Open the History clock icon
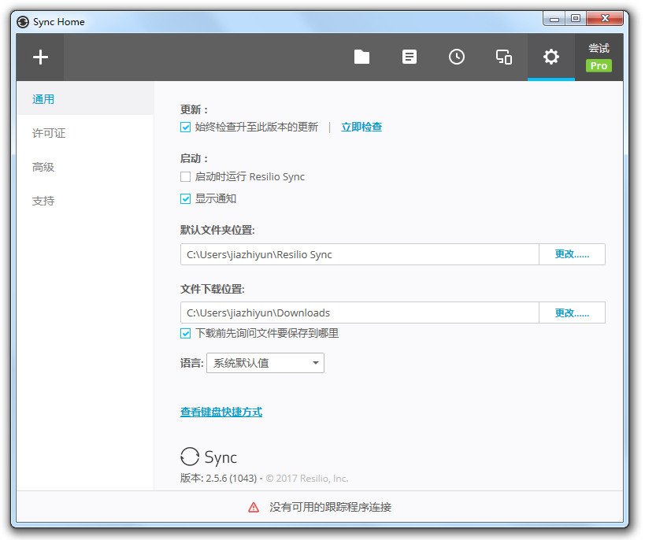The height and width of the screenshot is (540, 645). coord(456,57)
